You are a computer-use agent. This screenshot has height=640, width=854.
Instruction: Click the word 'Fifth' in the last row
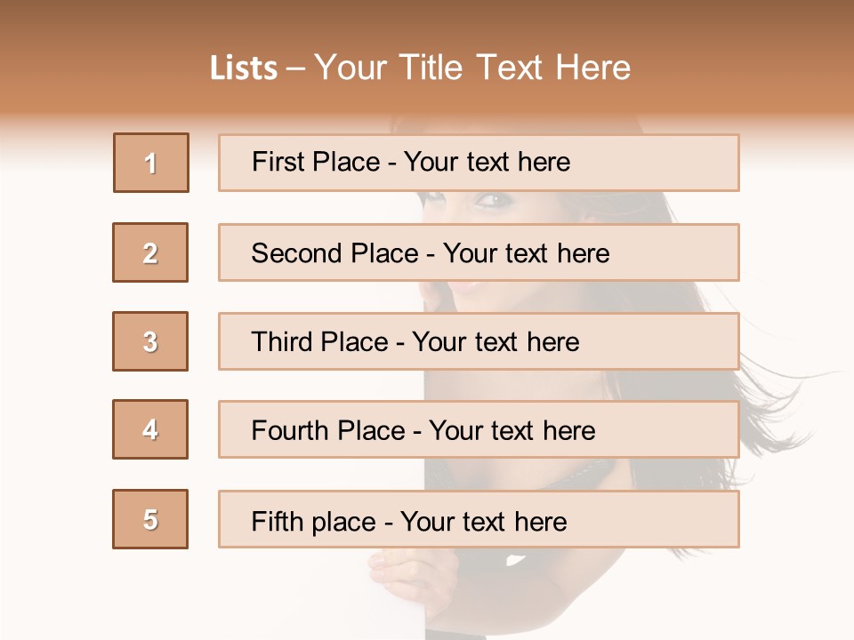[277, 521]
